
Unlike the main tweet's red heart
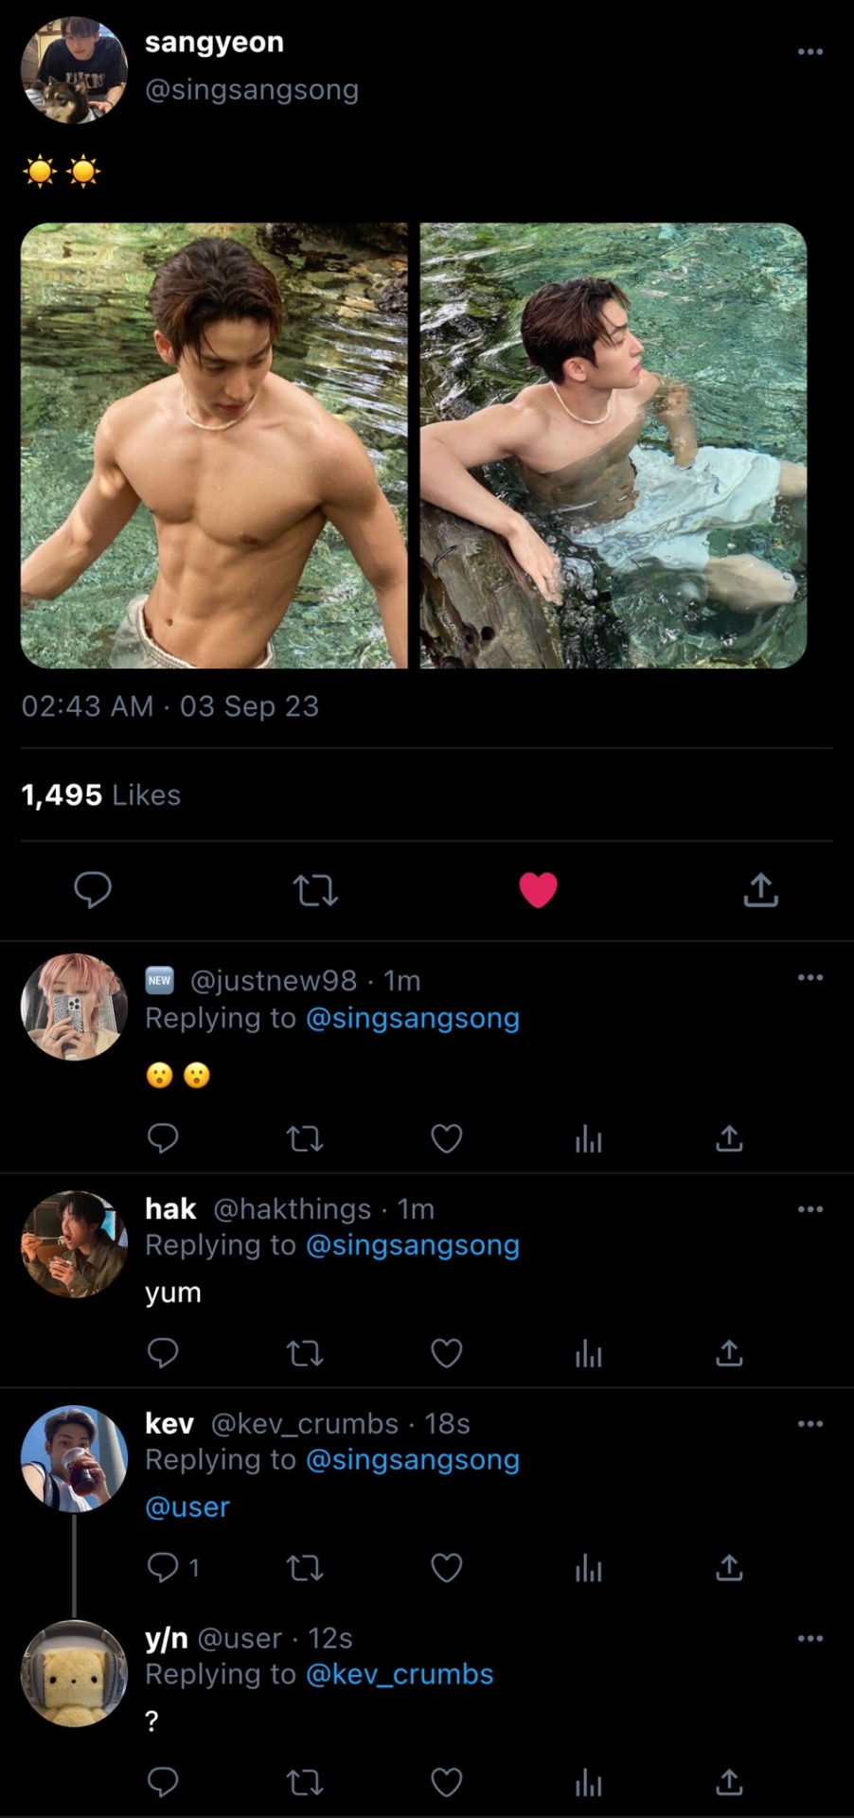click(x=538, y=890)
